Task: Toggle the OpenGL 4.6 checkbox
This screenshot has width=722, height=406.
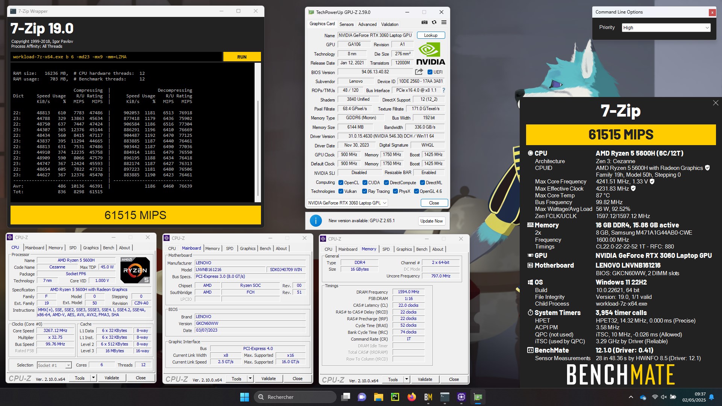Action: click(416, 191)
